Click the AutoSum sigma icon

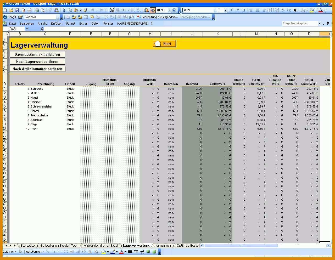pos(124,10)
